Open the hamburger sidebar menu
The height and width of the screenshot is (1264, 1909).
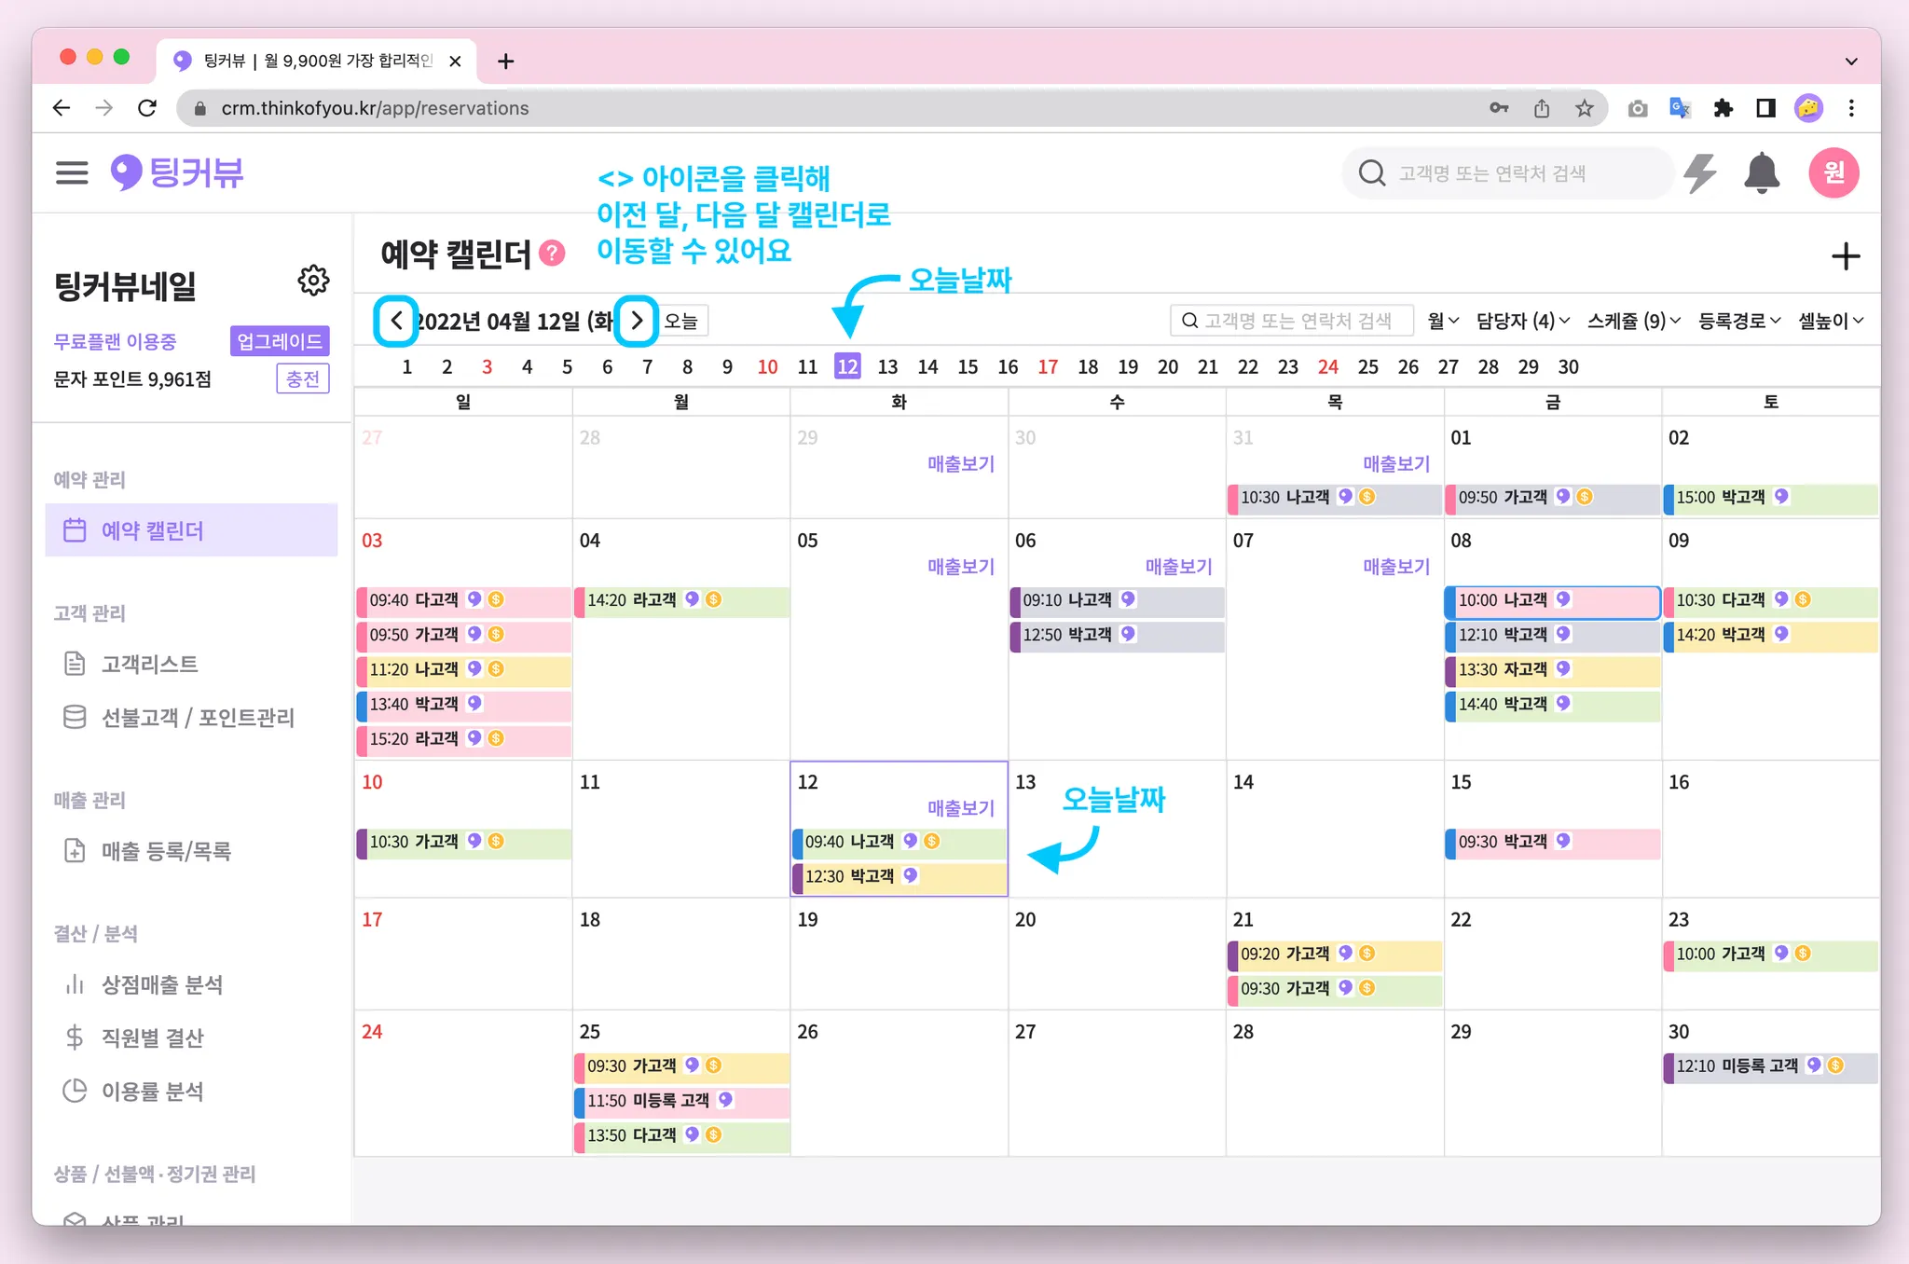[72, 172]
